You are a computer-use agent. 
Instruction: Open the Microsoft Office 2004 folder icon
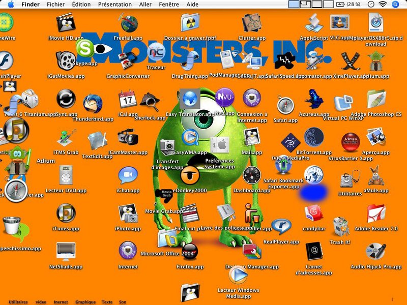click(168, 238)
